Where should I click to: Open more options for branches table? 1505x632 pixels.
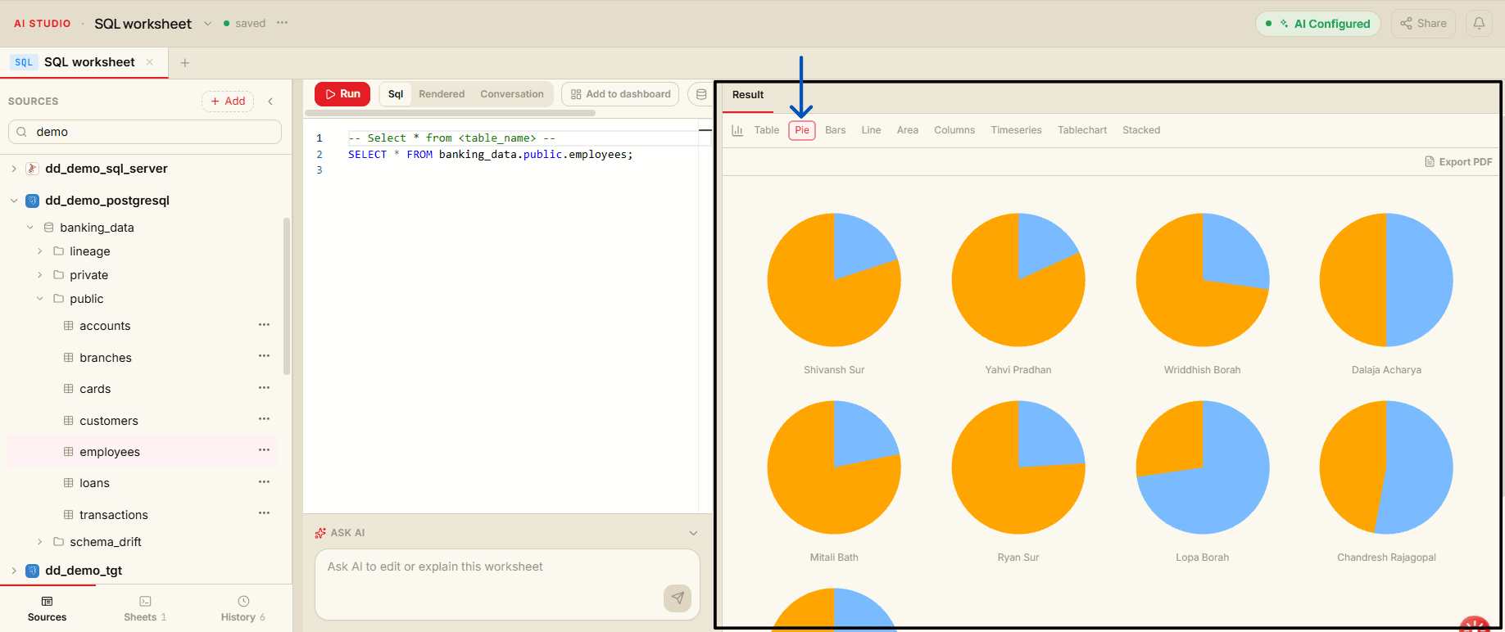coord(264,356)
